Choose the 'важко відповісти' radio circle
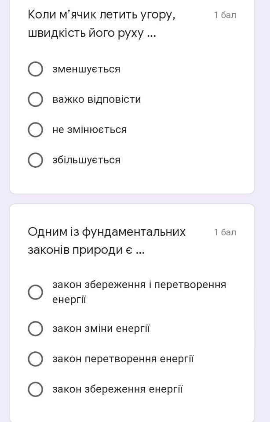Viewport: 270px width, 422px height. pyautogui.click(x=35, y=99)
